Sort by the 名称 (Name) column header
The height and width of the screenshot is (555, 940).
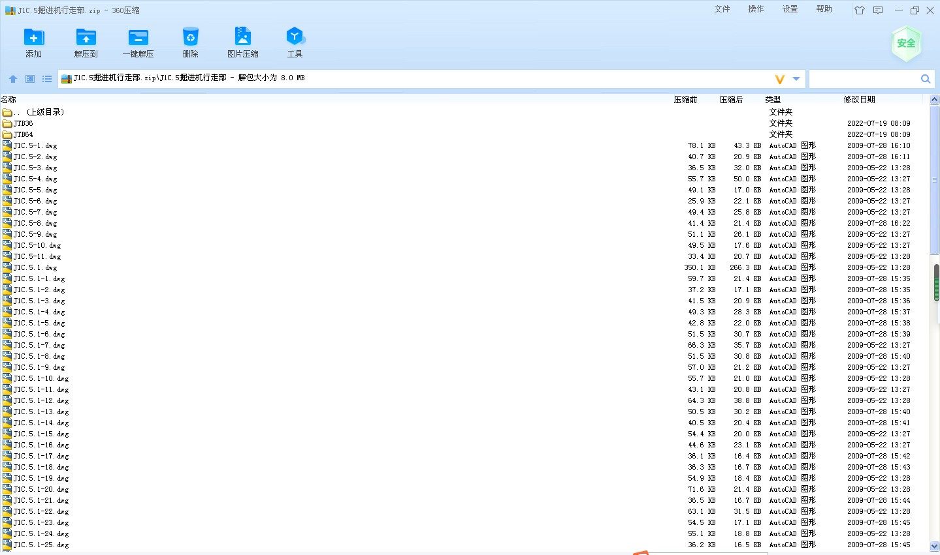pos(8,100)
